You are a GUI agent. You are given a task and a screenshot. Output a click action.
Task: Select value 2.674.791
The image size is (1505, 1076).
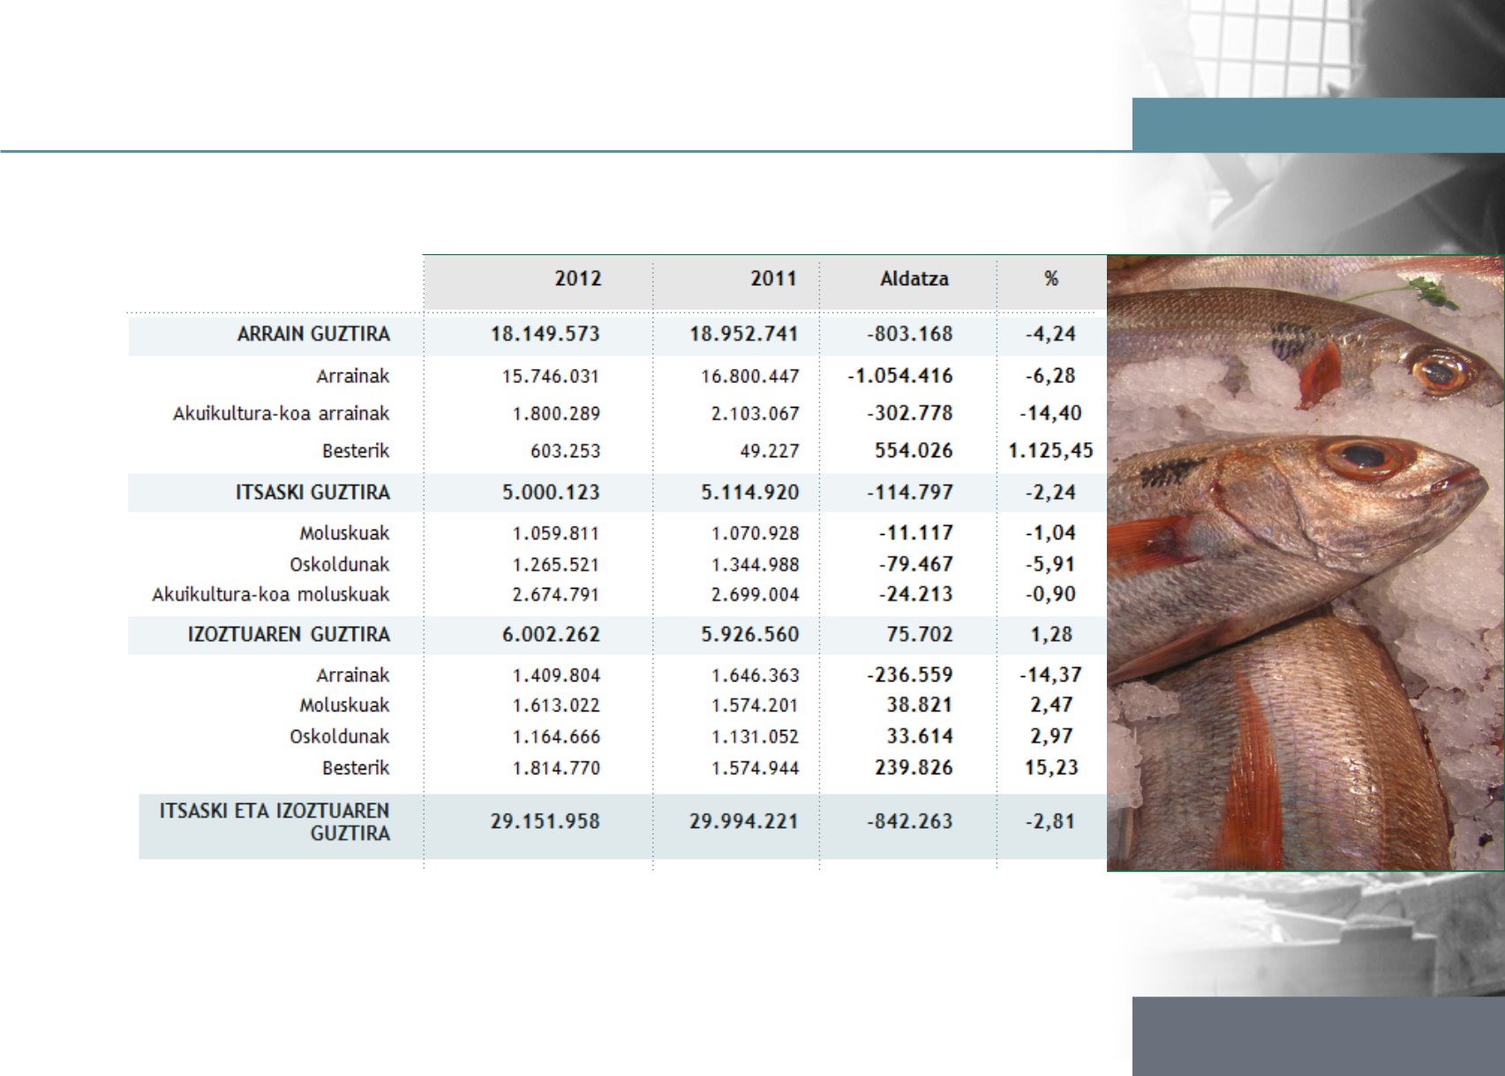pyautogui.click(x=556, y=595)
